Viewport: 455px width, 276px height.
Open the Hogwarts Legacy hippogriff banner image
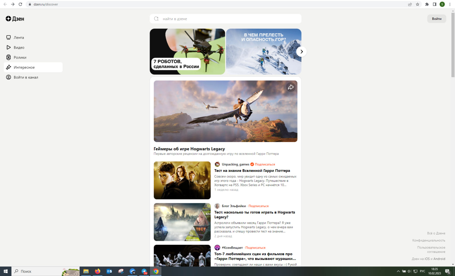coord(225,111)
